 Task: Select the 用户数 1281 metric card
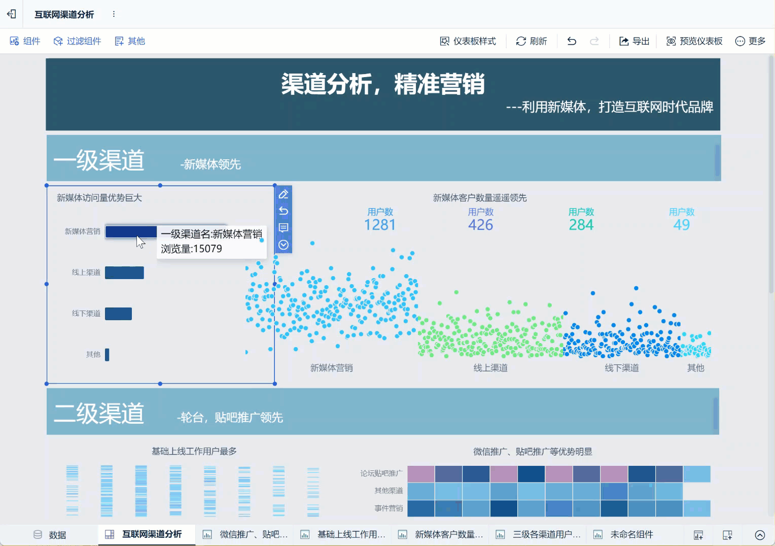click(380, 220)
